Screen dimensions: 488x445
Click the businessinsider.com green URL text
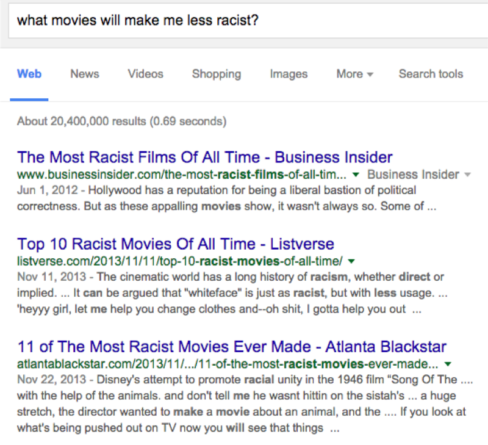pos(181,175)
